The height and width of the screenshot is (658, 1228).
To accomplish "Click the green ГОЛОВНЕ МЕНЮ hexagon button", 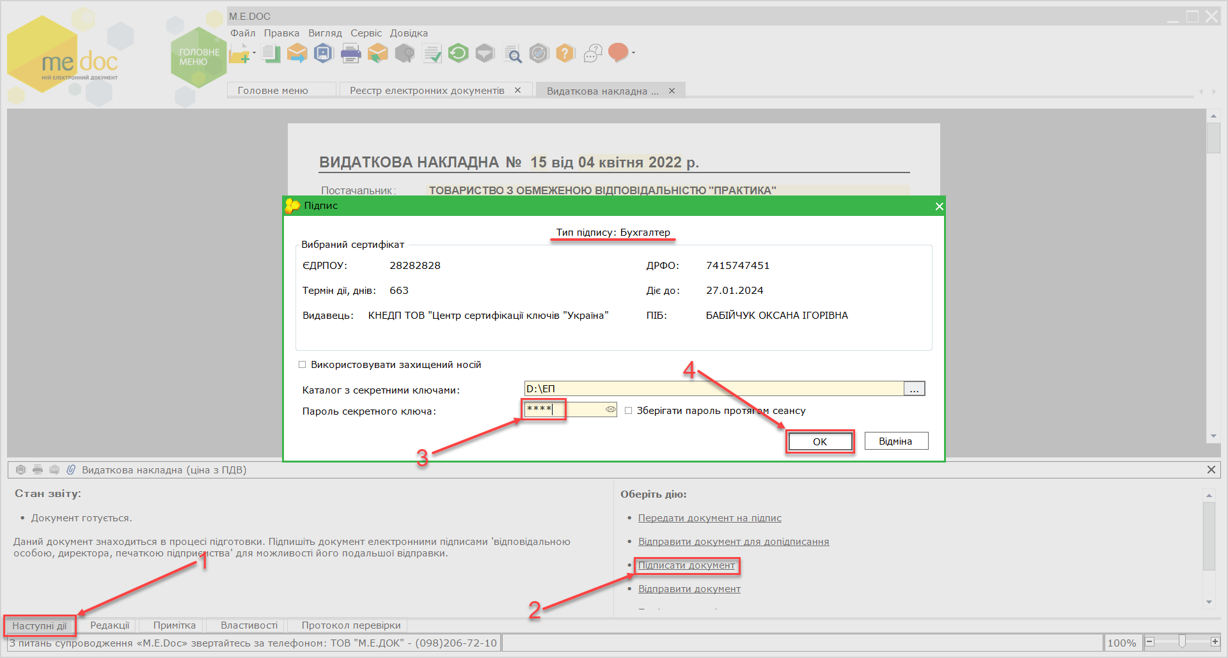I will click(x=199, y=57).
